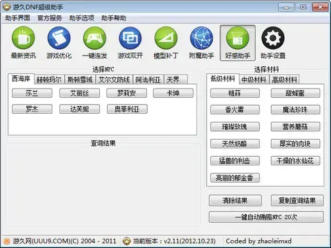Pick the 香火霉 material button

[x=235, y=110]
